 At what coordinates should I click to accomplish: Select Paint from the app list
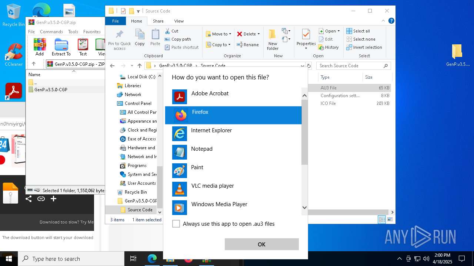[x=233, y=171]
